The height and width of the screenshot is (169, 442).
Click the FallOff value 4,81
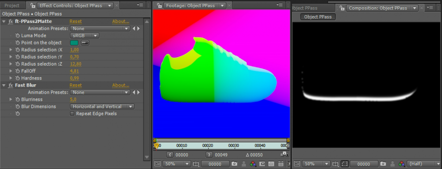[x=74, y=71]
